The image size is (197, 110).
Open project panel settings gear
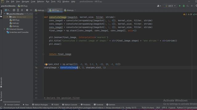pos(27,10)
